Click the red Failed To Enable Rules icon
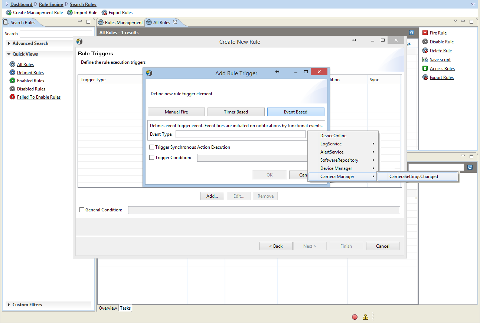The height and width of the screenshot is (323, 480). 12,97
